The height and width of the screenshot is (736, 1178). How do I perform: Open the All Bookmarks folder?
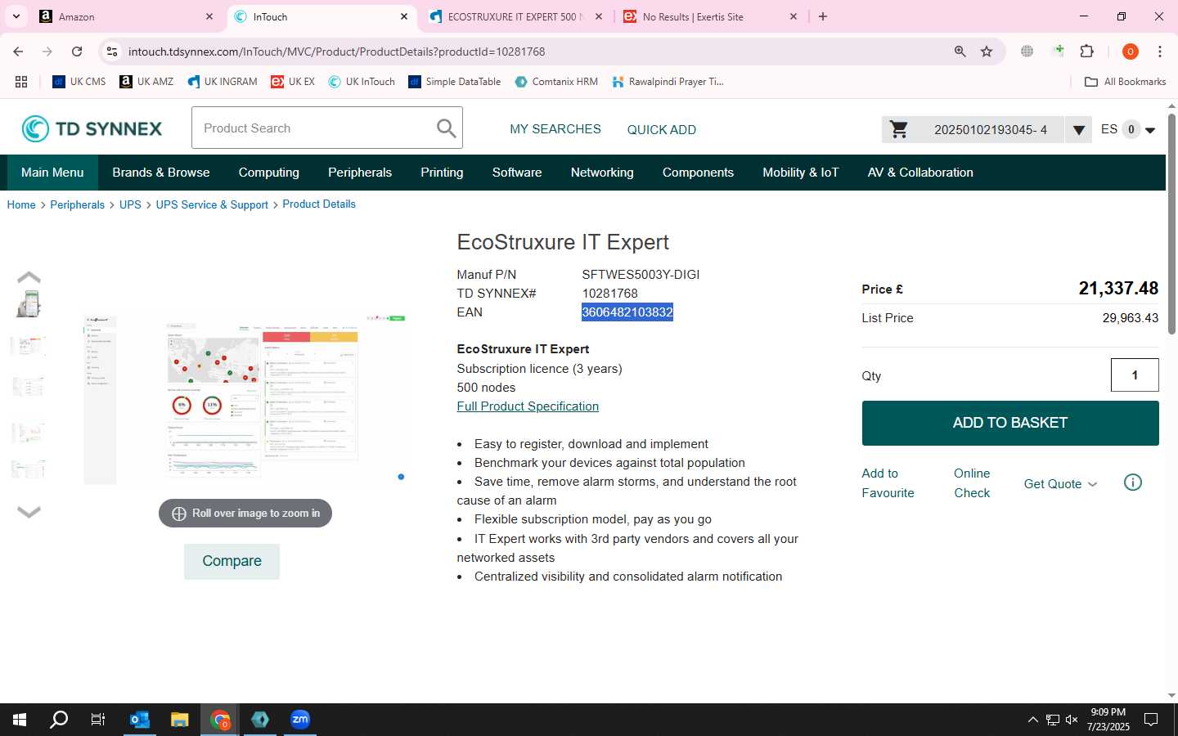tap(1125, 82)
